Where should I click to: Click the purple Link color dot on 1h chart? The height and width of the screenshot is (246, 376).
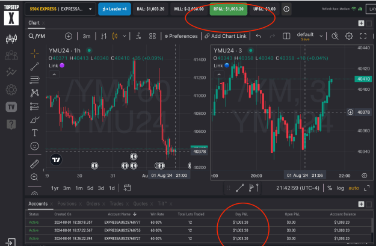click(x=62, y=66)
